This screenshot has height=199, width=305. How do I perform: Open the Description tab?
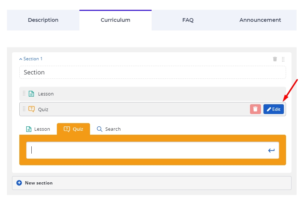(x=43, y=20)
